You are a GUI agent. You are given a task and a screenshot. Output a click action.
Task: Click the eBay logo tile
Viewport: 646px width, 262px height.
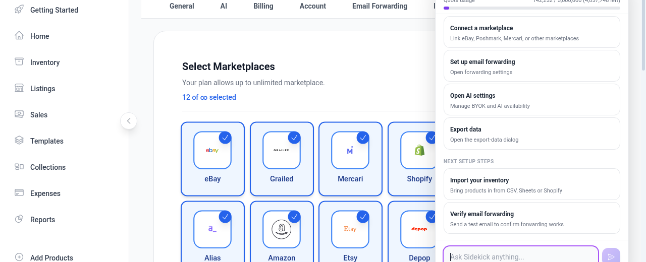click(212, 150)
